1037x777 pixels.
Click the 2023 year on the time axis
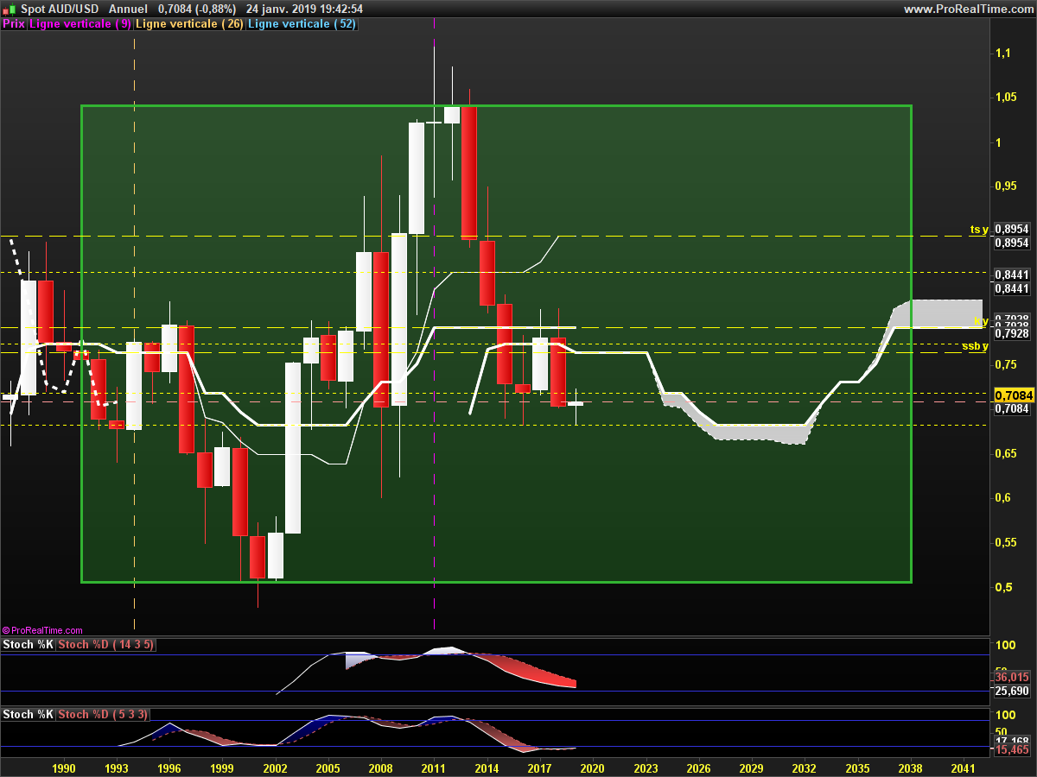tap(646, 768)
